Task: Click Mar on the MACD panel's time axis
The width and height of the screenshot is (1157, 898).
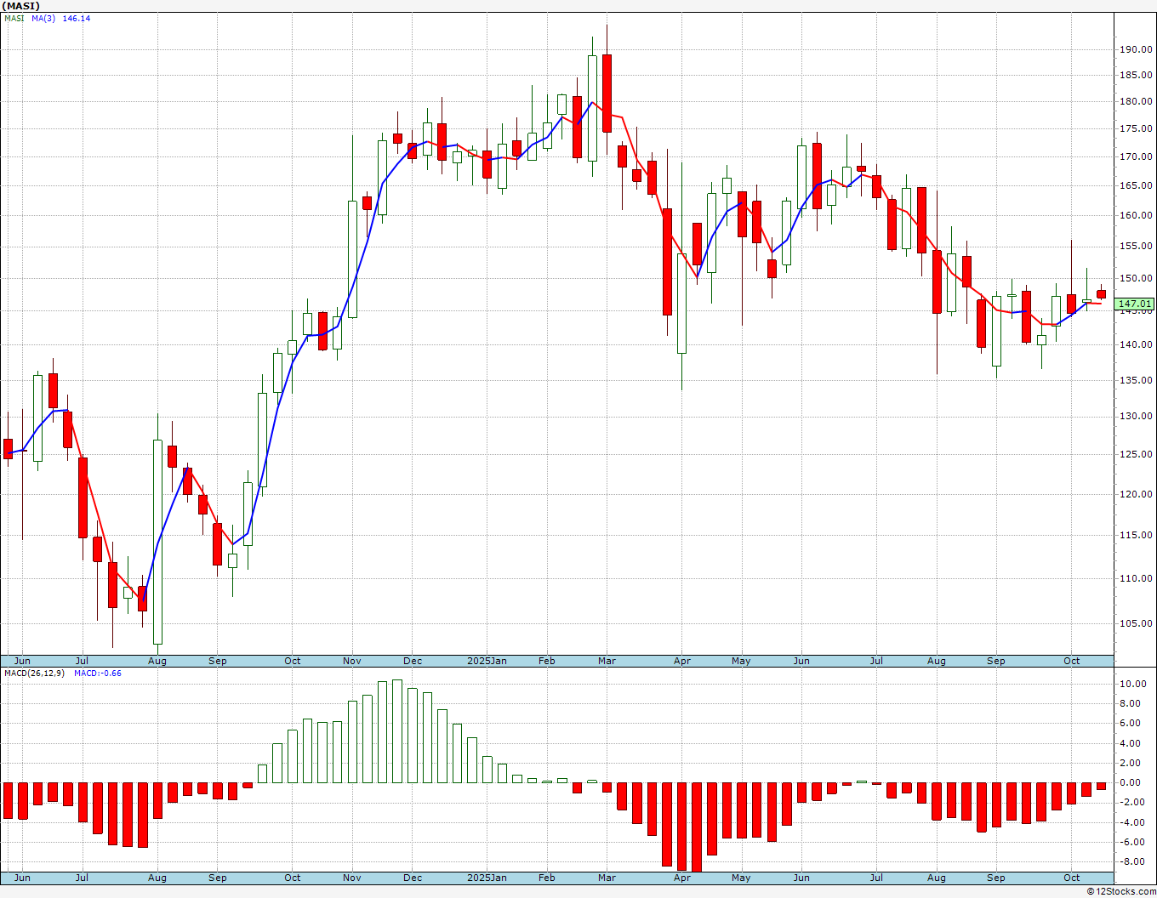Action: pos(607,878)
